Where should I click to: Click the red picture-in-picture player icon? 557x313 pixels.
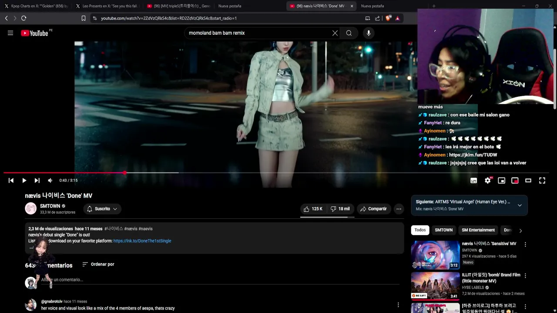pyautogui.click(x=515, y=180)
